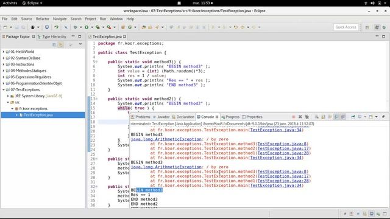This screenshot has height=219, width=390.
Task: Click the Back navigation arrow icon
Action: pos(243,27)
